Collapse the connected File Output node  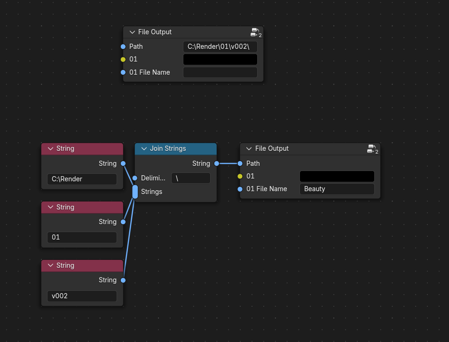[x=249, y=148]
